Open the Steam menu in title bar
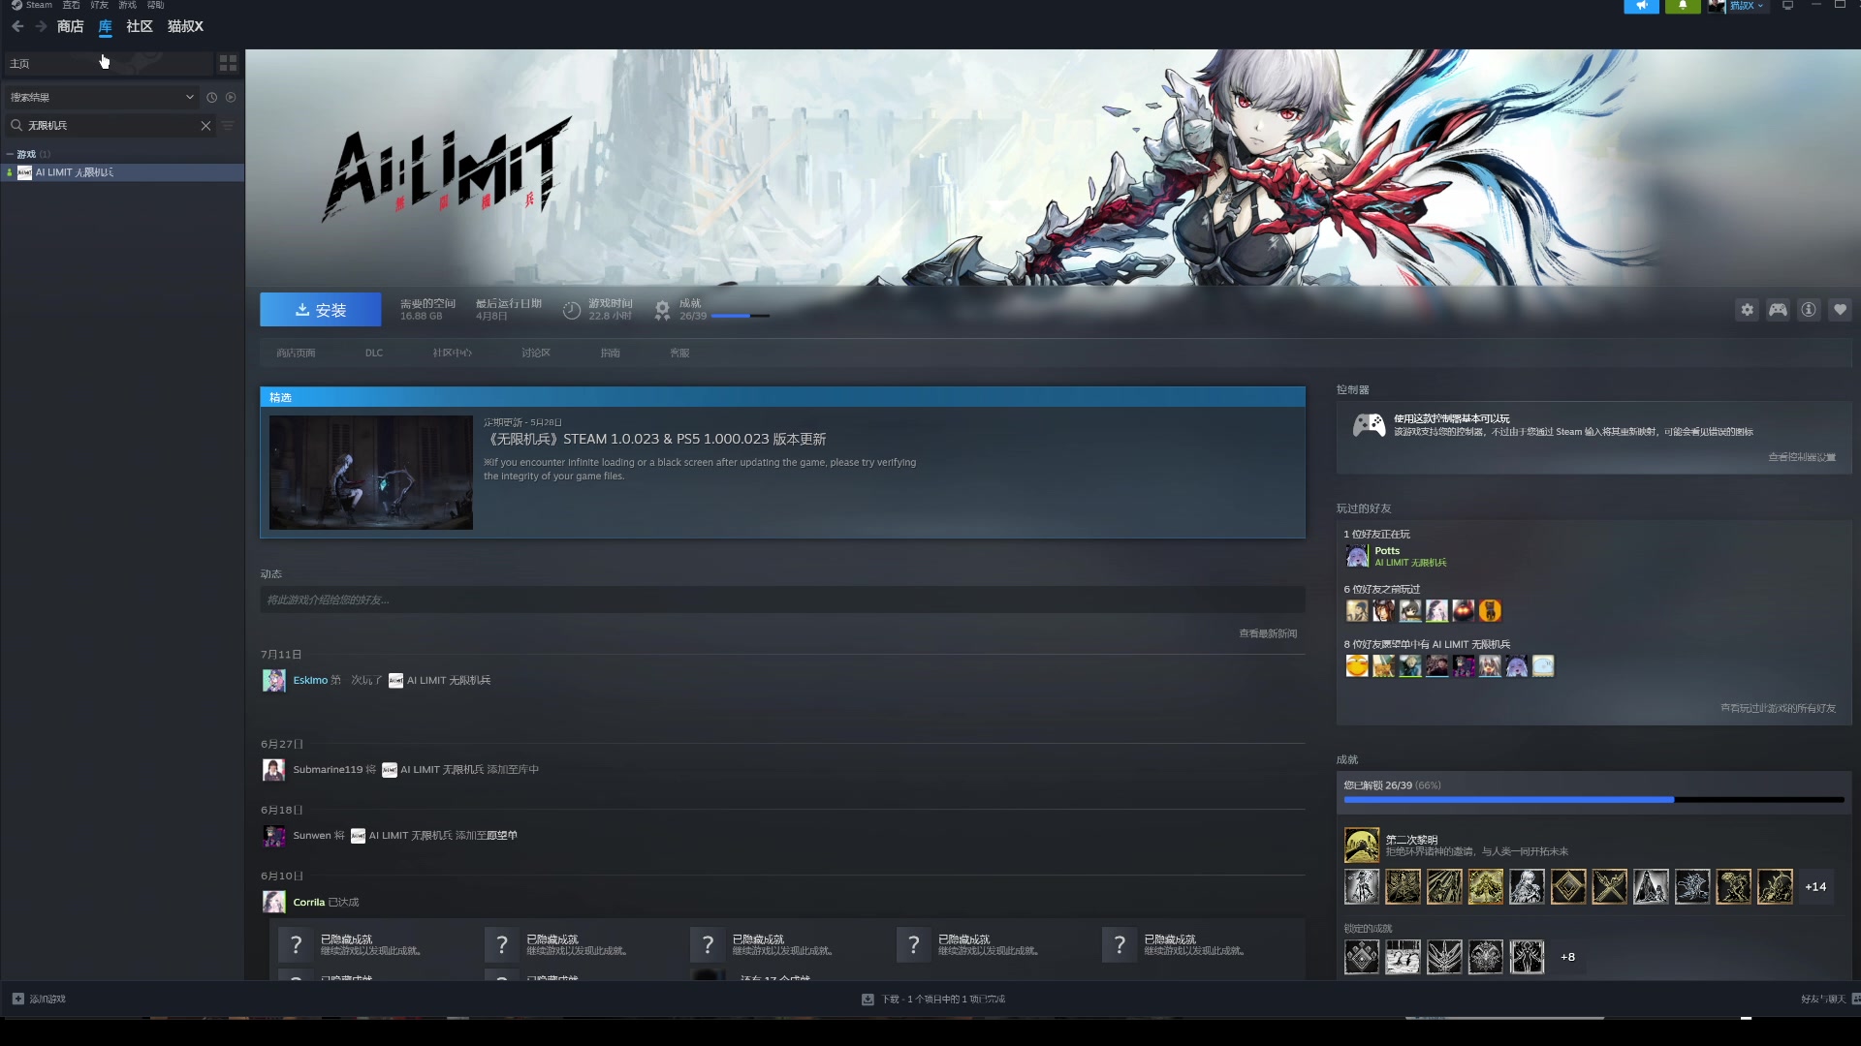The image size is (1861, 1046). point(32,5)
